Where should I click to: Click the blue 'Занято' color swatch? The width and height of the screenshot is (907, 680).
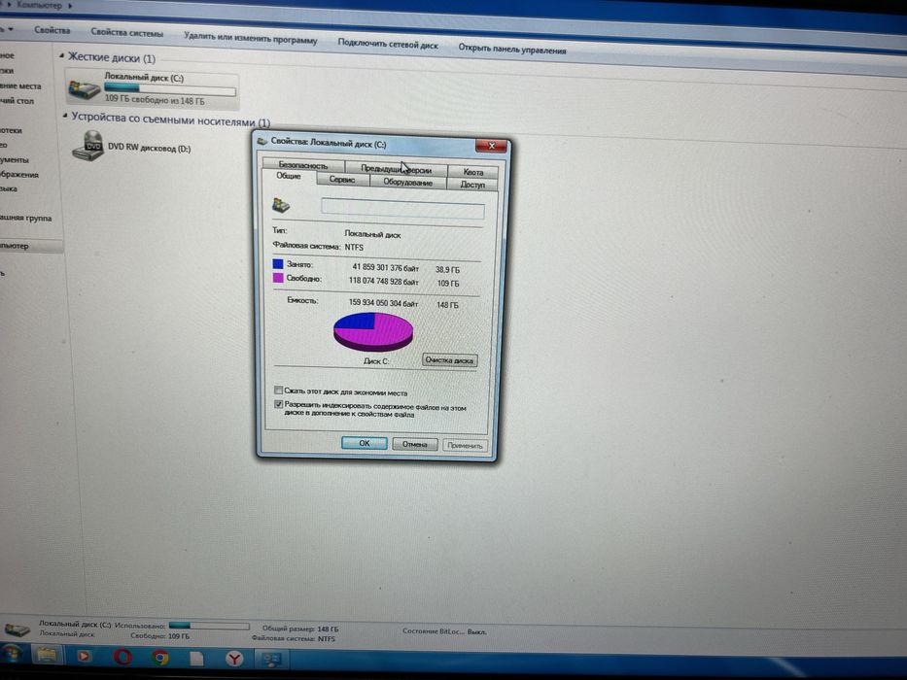(x=278, y=263)
